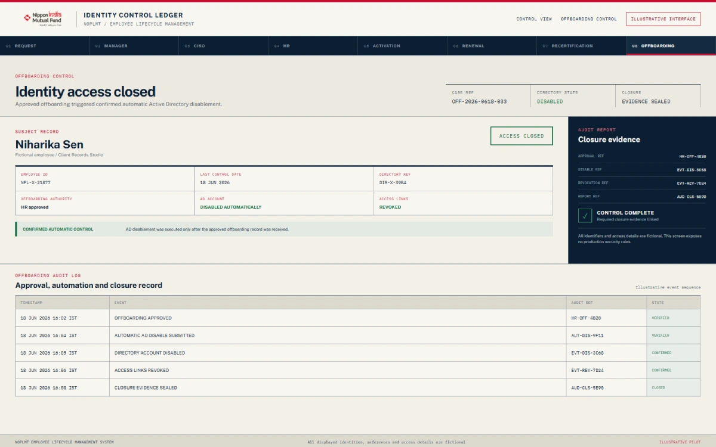Select the ACCESS LINKS REVOKED event
The width and height of the screenshot is (716, 447).
142,370
